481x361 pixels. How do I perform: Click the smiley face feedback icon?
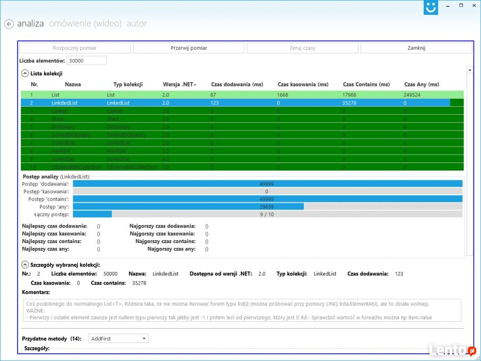tap(431, 7)
